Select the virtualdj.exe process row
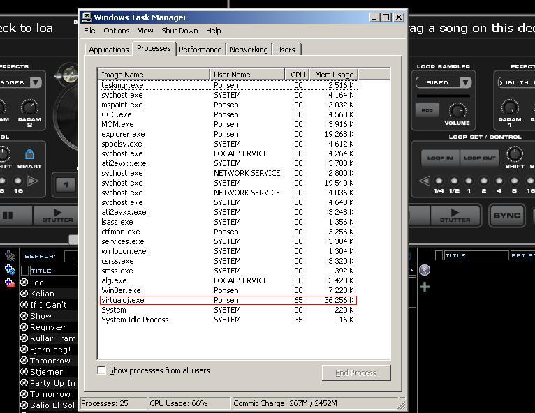This screenshot has height=413, width=535. tap(228, 300)
